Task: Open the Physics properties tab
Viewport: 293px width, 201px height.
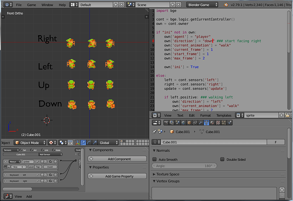Action: [229, 123]
